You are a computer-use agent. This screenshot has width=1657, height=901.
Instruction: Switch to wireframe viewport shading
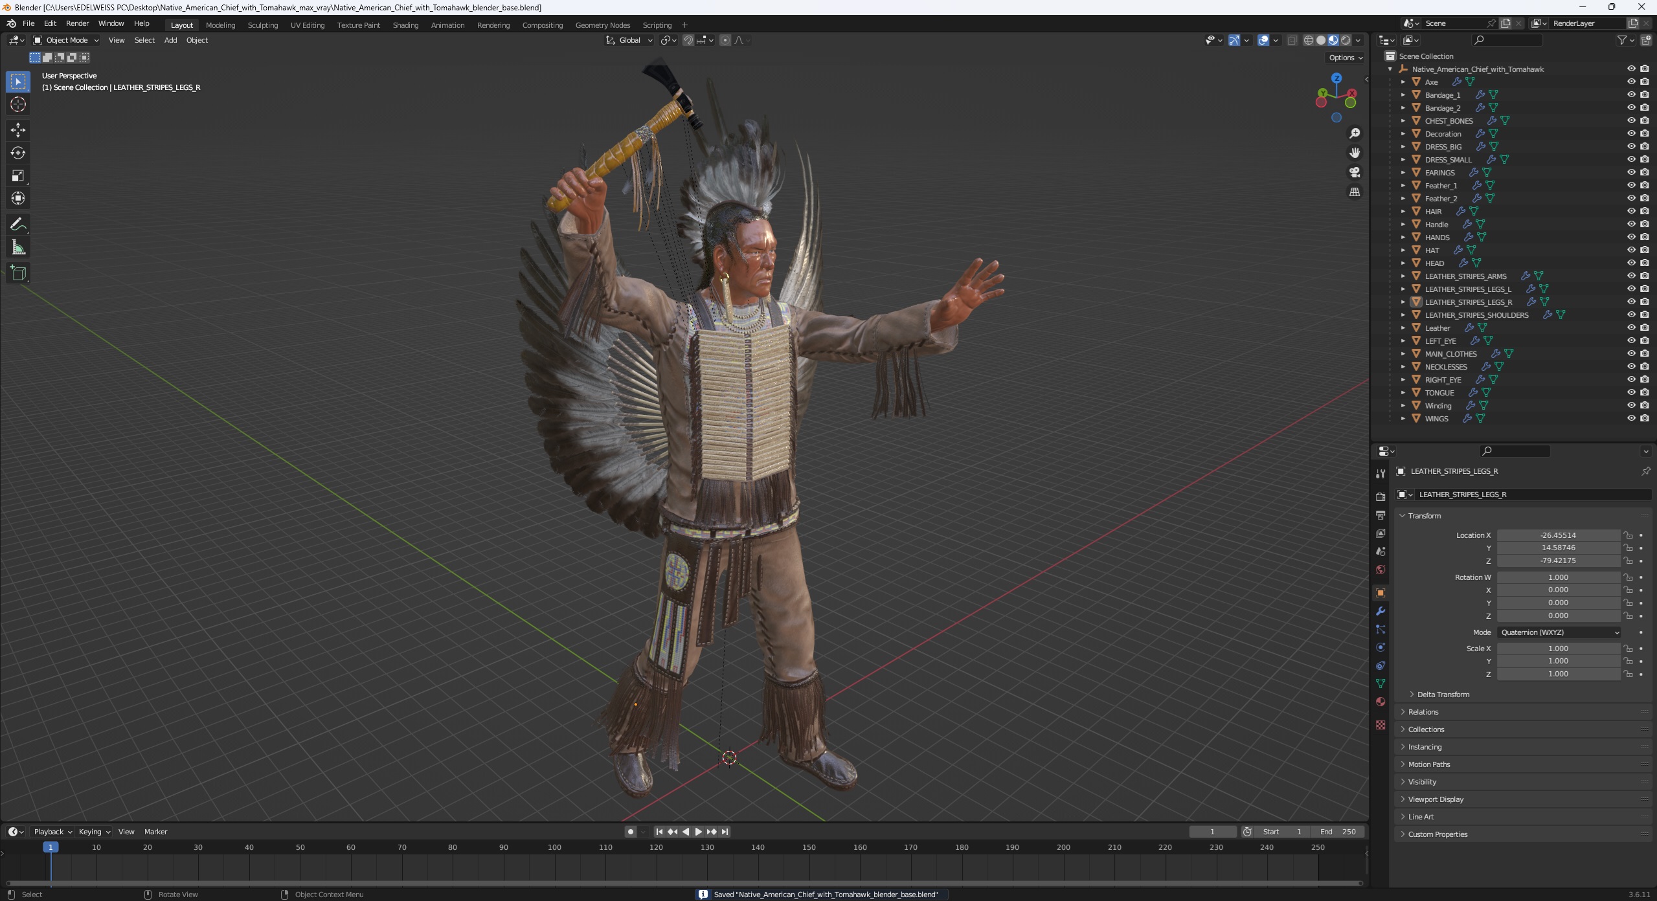[x=1309, y=40]
